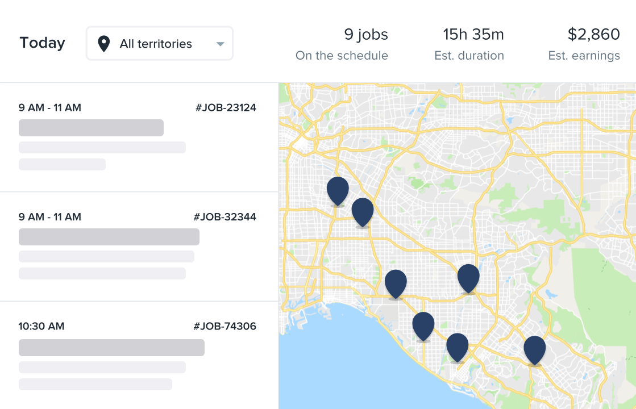The height and width of the screenshot is (409, 636).
Task: Expand the All territories dropdown arrow
Action: (221, 44)
